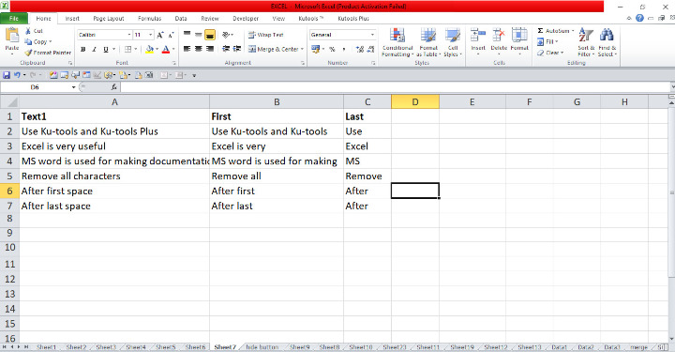
Task: Toggle Bold formatting
Action: (83, 50)
